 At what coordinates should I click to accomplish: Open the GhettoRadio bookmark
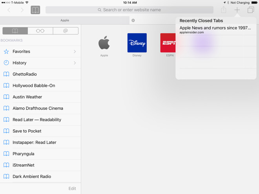[40, 74]
